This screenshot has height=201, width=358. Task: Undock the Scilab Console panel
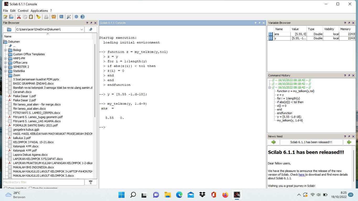click(x=259, y=23)
